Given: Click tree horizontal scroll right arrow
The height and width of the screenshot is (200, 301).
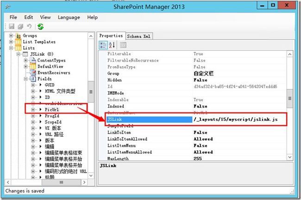Looking at the screenshot, I should pyautogui.click(x=84, y=182).
